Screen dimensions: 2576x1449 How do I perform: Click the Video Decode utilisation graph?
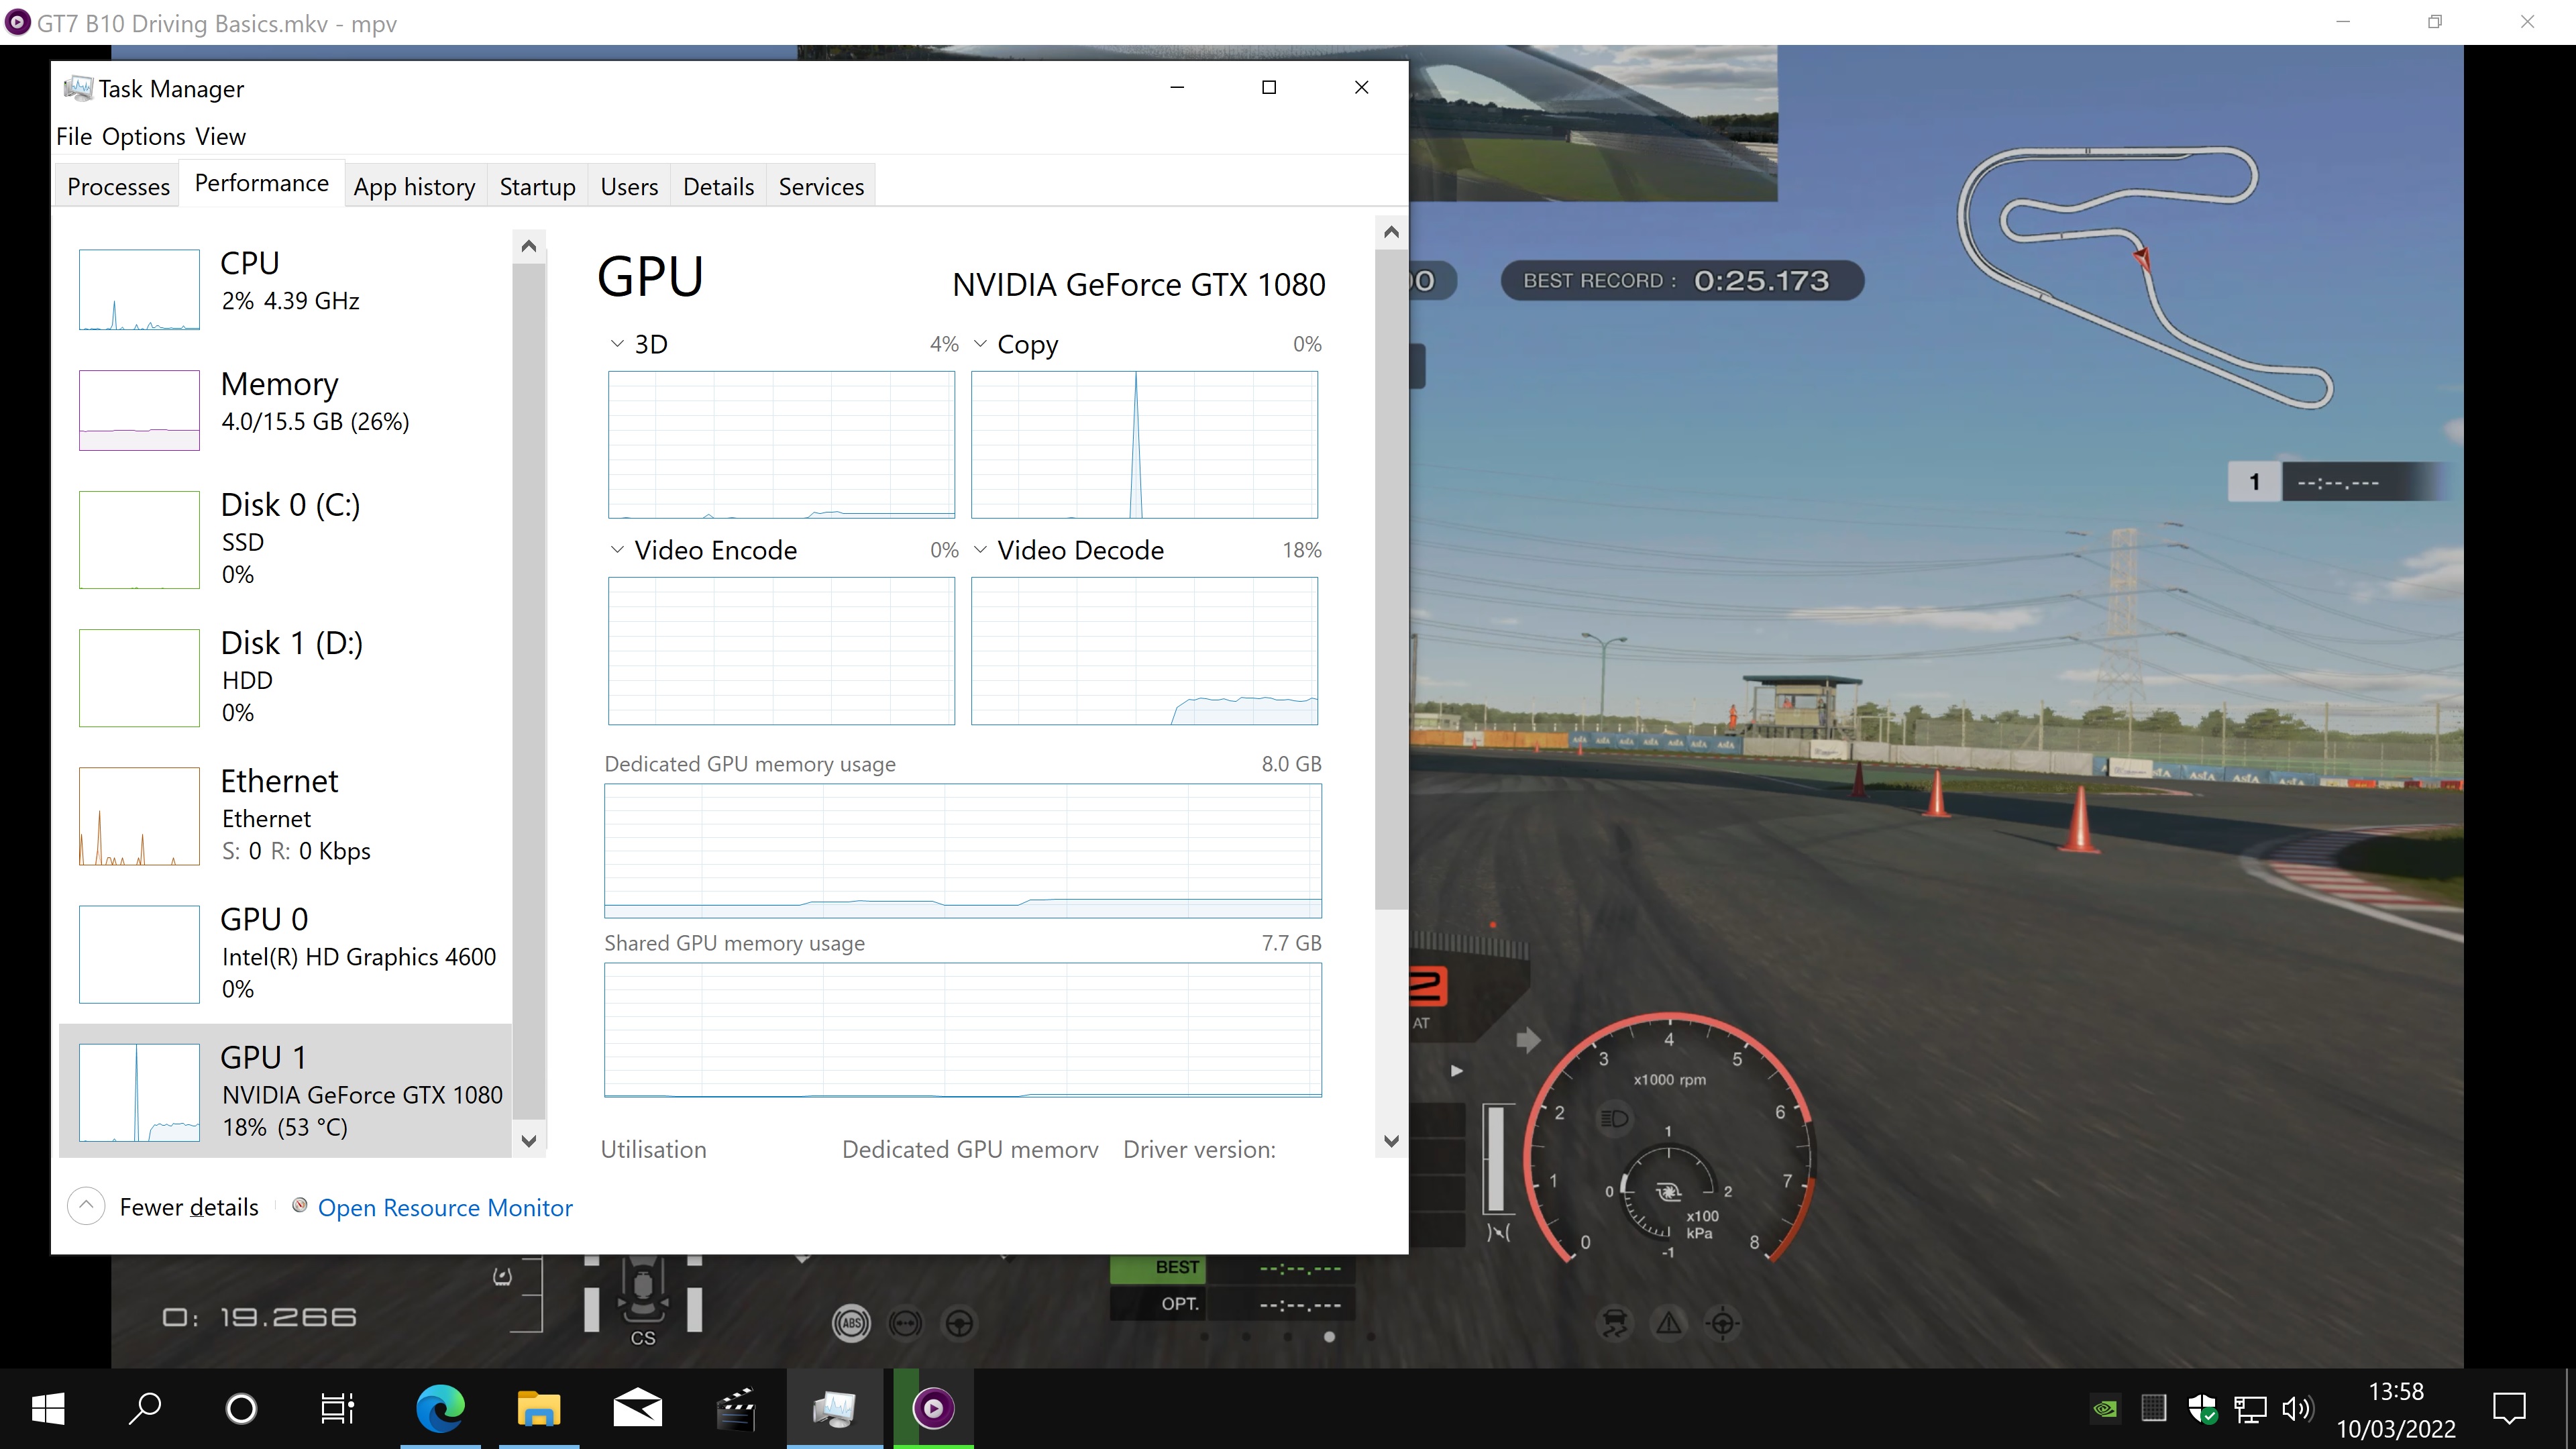1144,650
